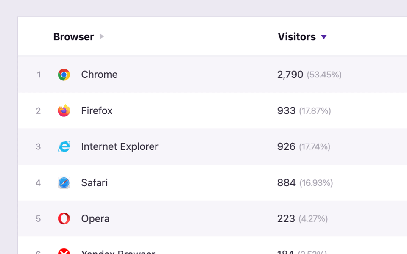Viewport: 407px width, 254px height.
Task: Click the Chrome browser icon
Action: (x=64, y=75)
